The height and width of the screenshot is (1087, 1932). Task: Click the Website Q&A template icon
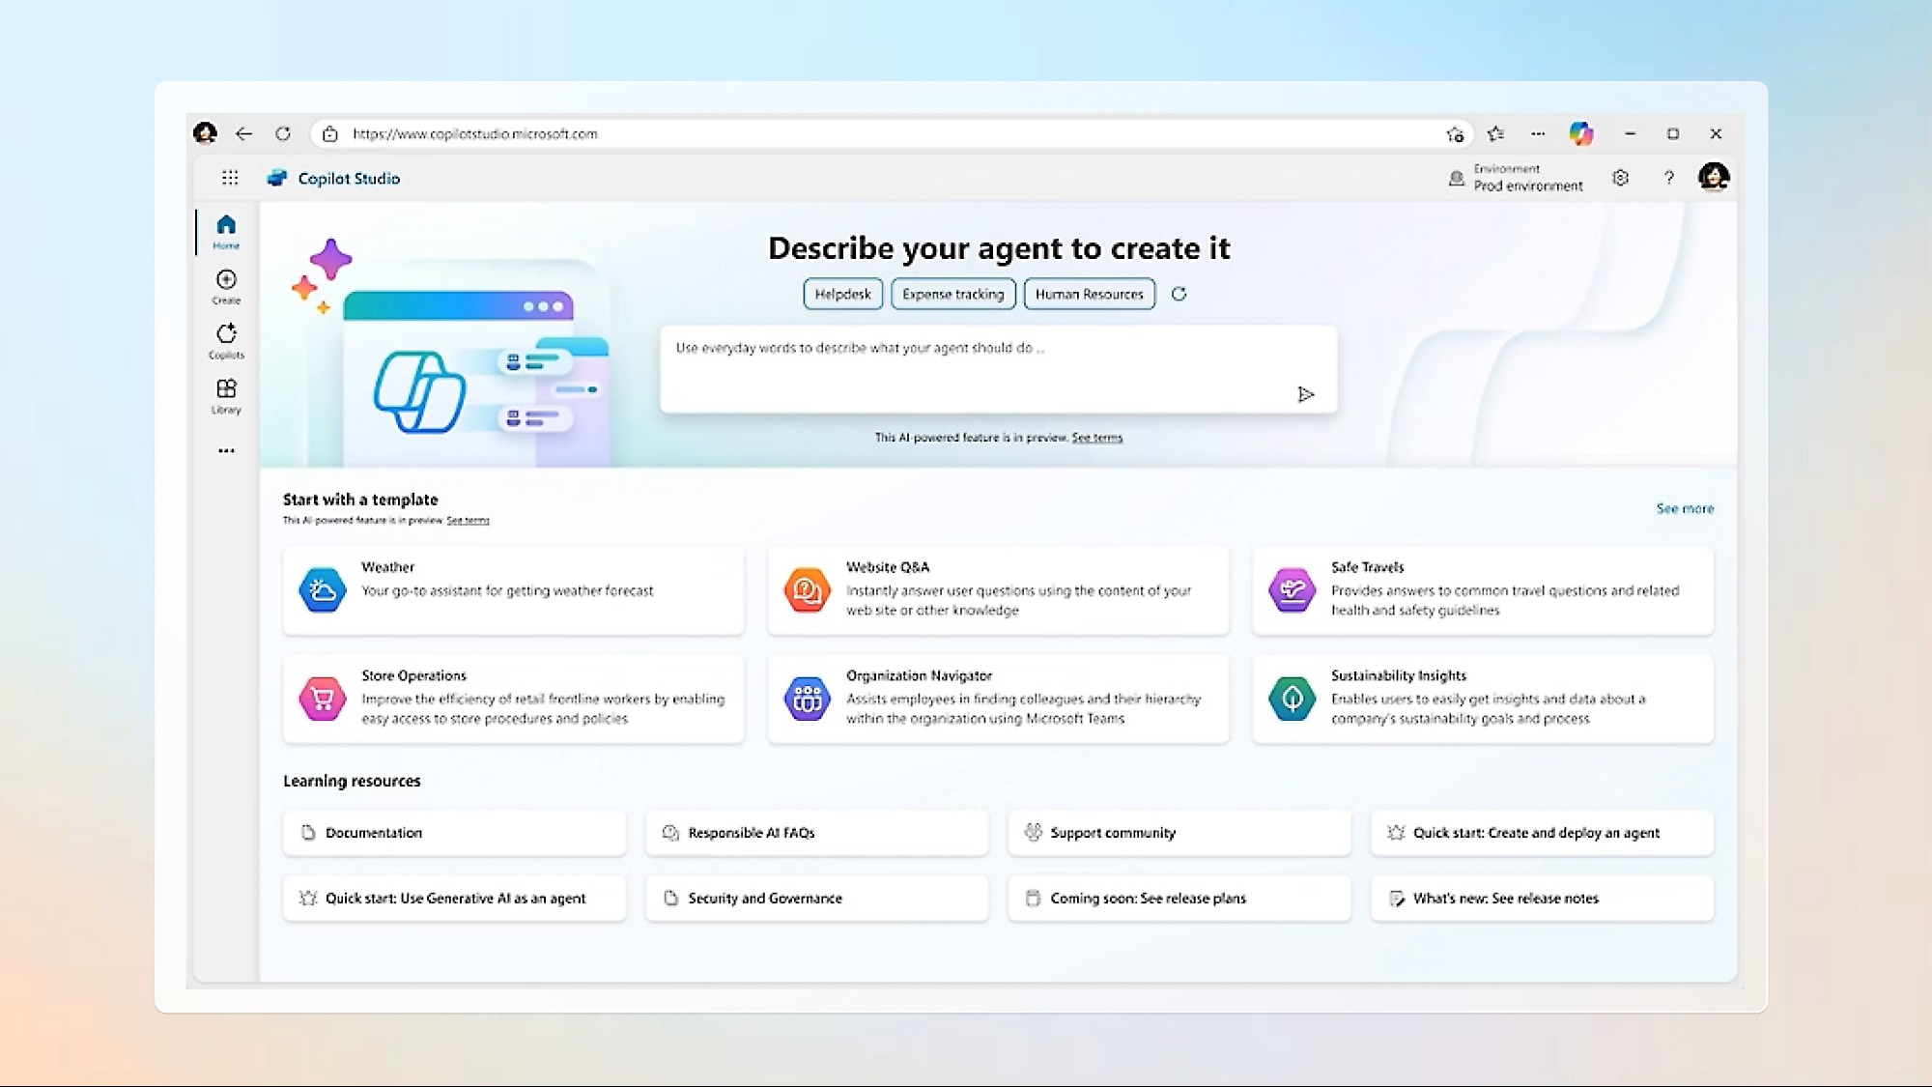[x=808, y=589]
